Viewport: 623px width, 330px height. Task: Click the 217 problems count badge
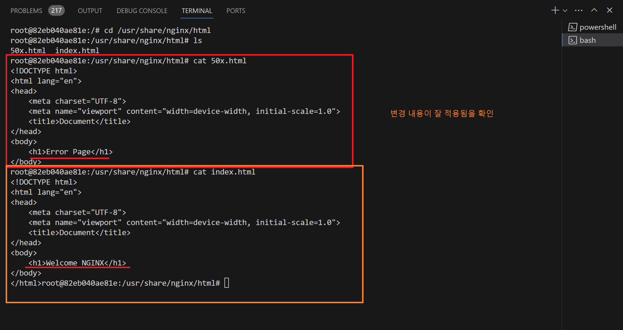[x=56, y=11]
